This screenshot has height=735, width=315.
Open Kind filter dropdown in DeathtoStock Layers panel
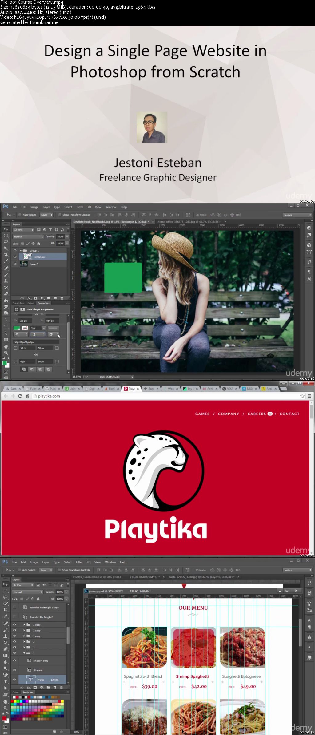click(23, 230)
